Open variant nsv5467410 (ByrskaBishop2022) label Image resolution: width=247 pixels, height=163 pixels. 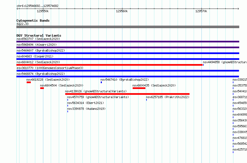point(125,80)
